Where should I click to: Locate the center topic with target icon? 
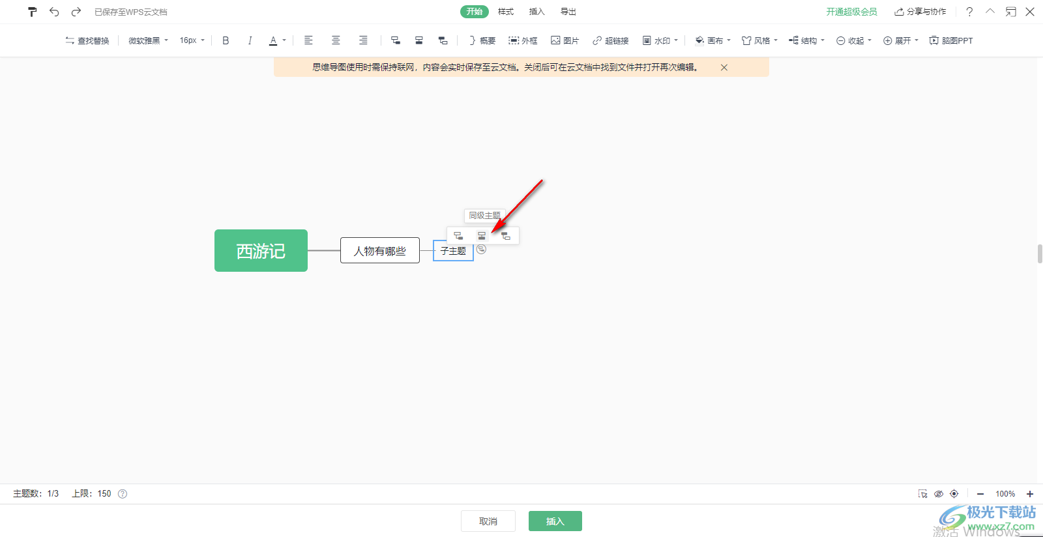954,494
